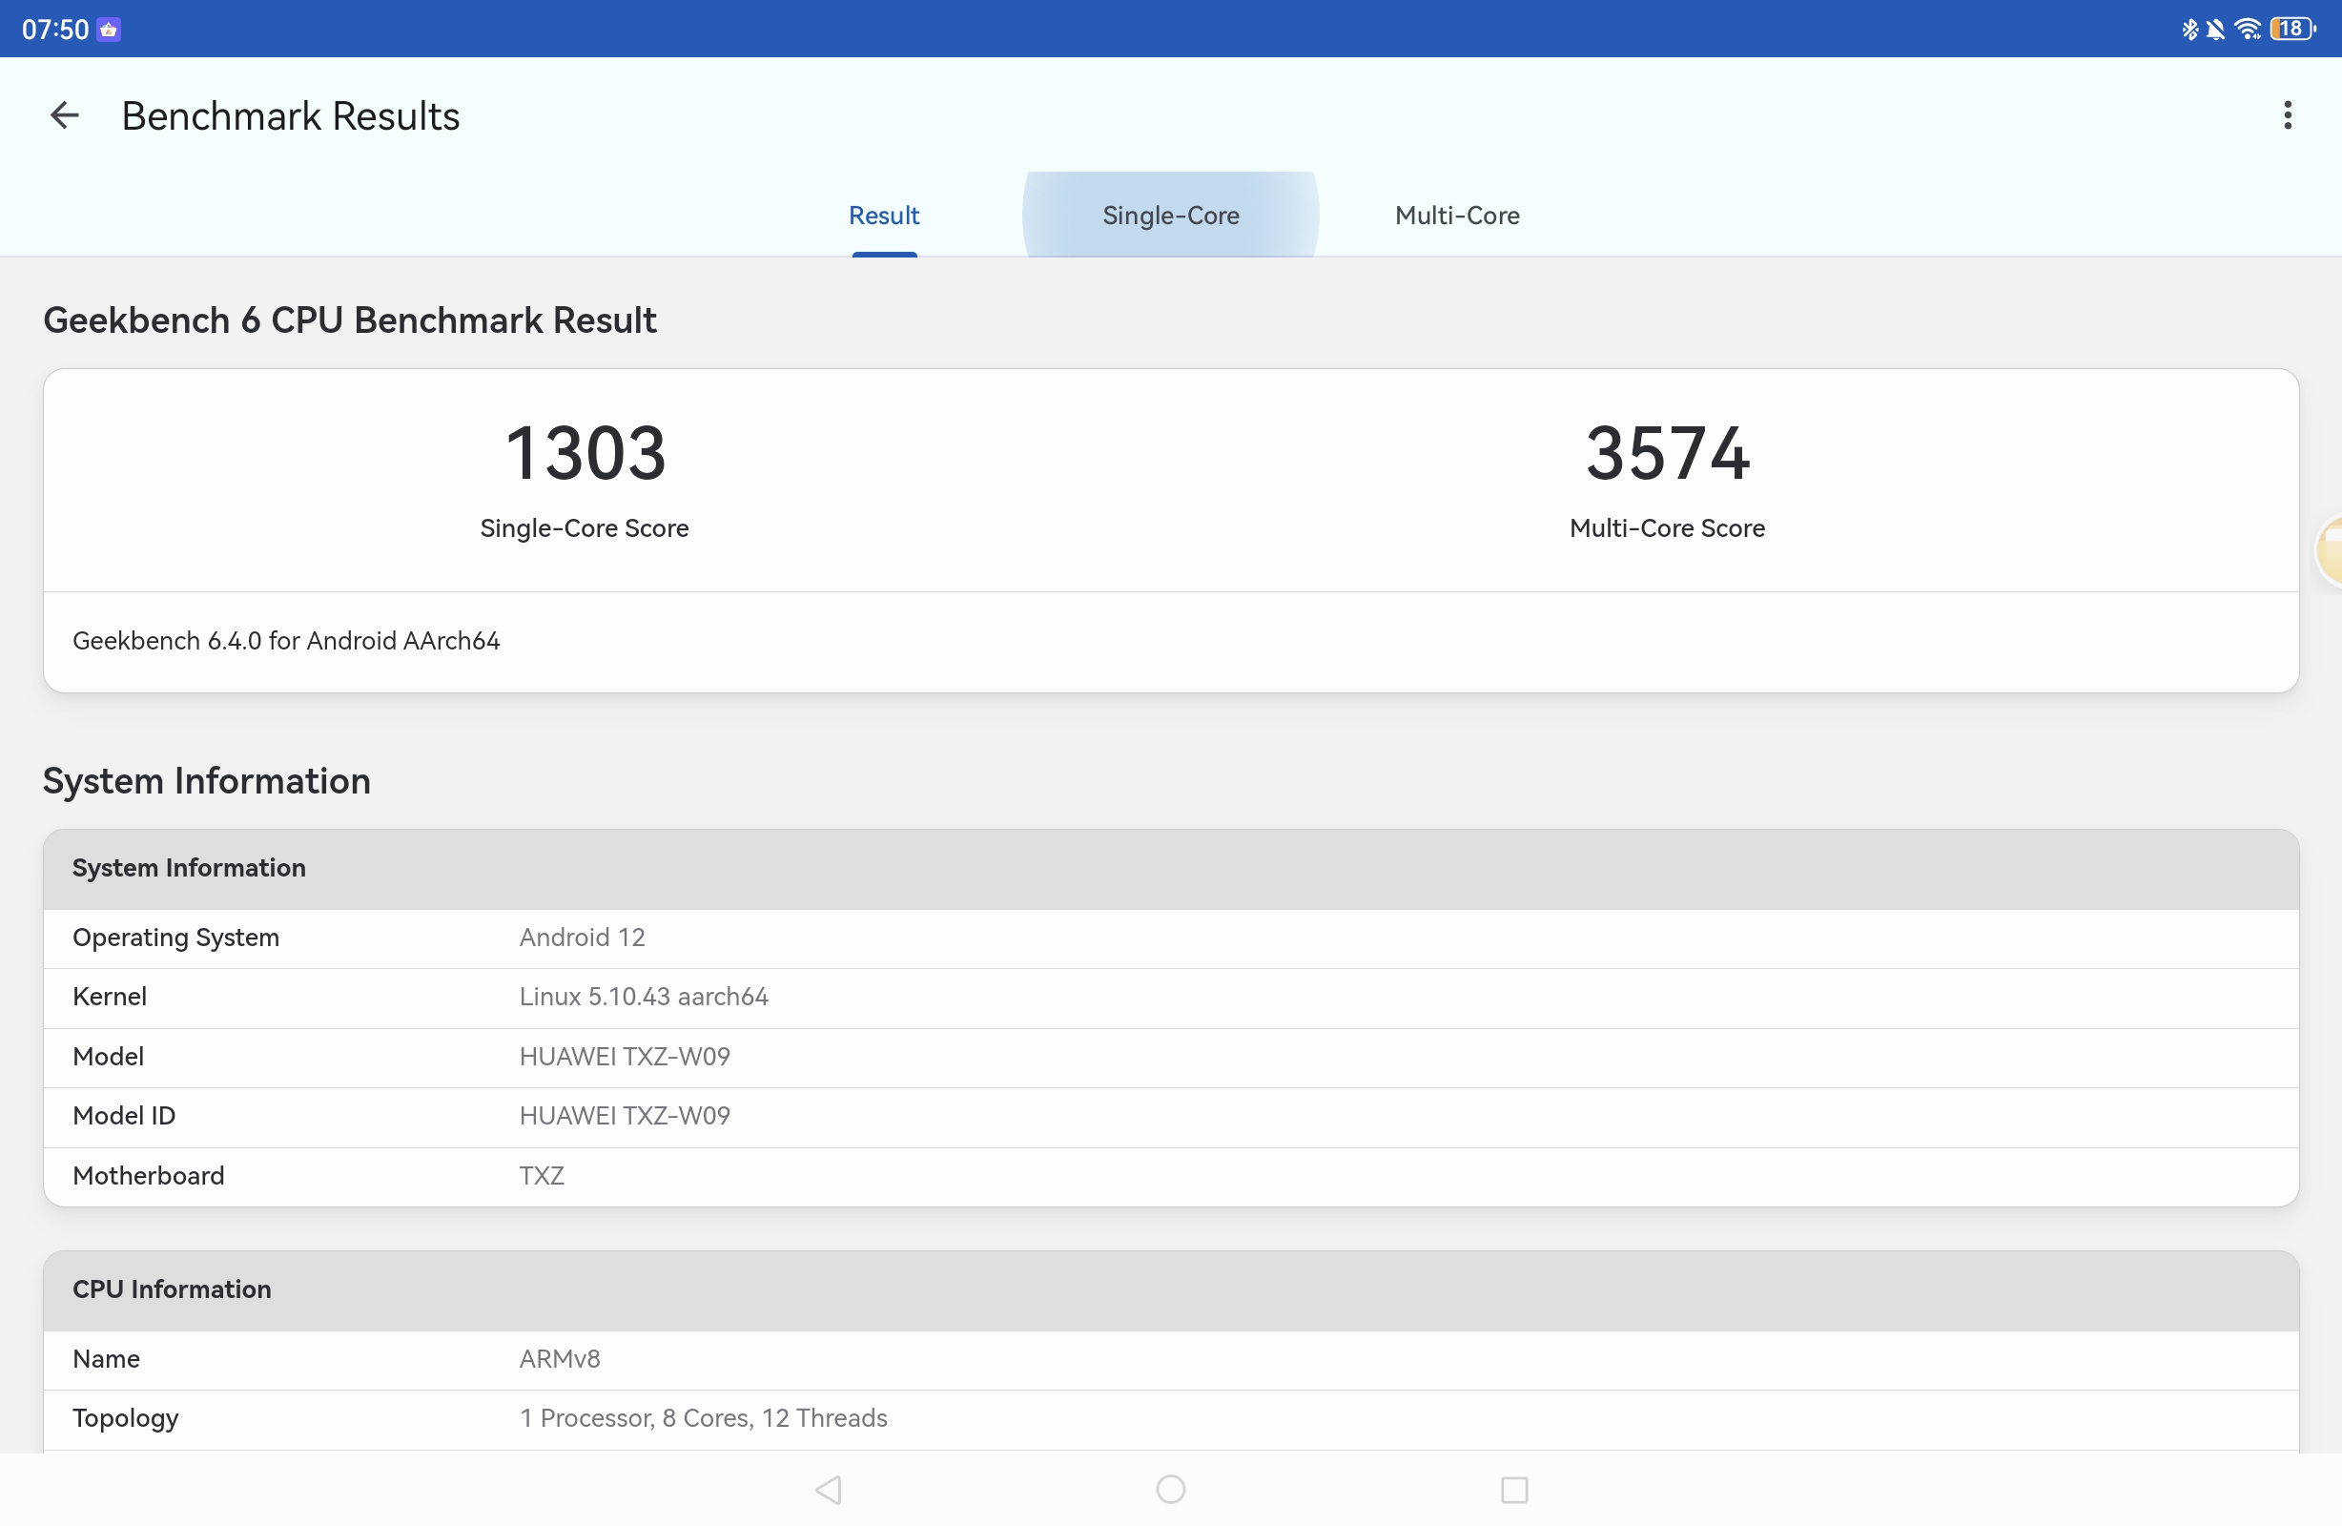The width and height of the screenshot is (2342, 1526).
Task: Tap the notification icon beside the clock
Action: (x=109, y=30)
